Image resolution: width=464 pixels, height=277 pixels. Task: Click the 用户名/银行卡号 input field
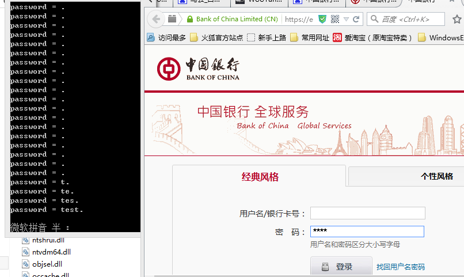367,213
